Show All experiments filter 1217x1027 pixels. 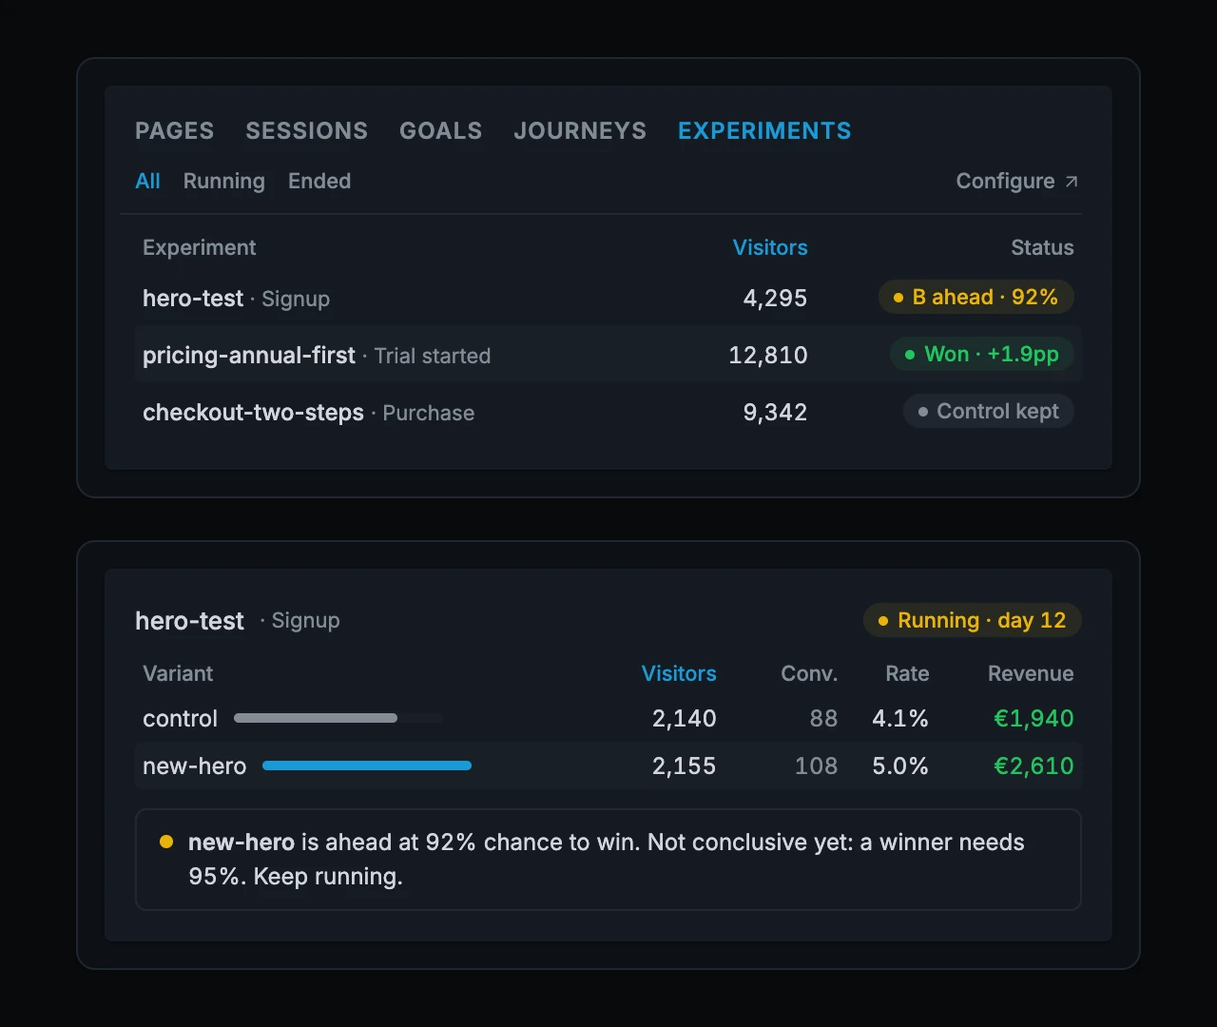[x=147, y=181]
